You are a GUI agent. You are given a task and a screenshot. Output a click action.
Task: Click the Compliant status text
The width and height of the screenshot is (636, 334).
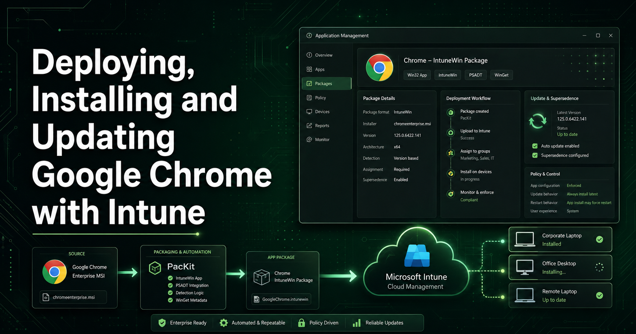pyautogui.click(x=469, y=200)
